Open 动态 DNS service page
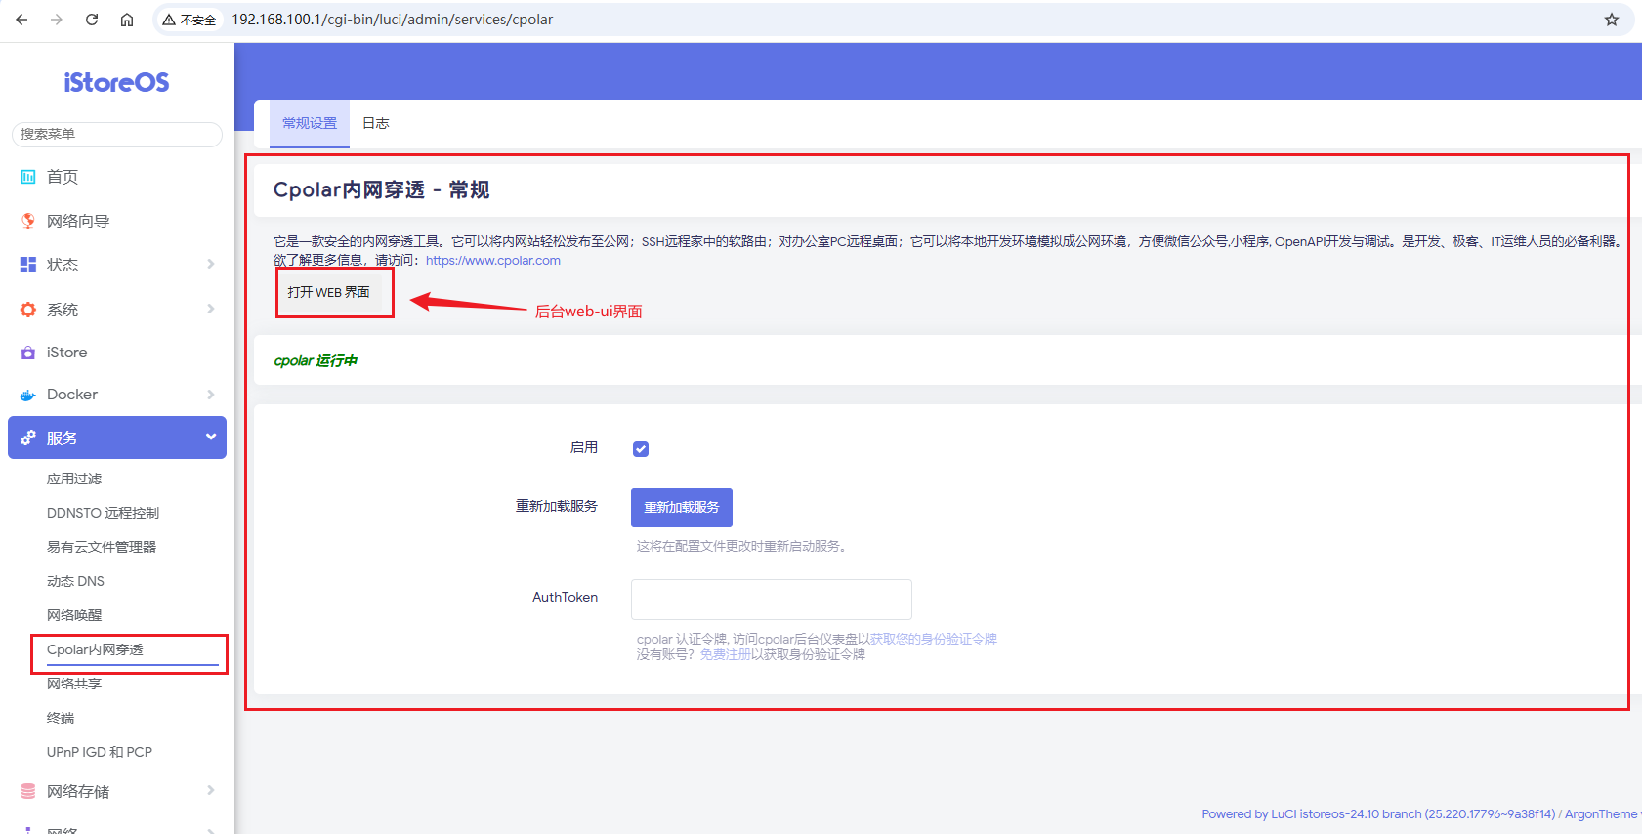1642x834 pixels. coord(75,581)
